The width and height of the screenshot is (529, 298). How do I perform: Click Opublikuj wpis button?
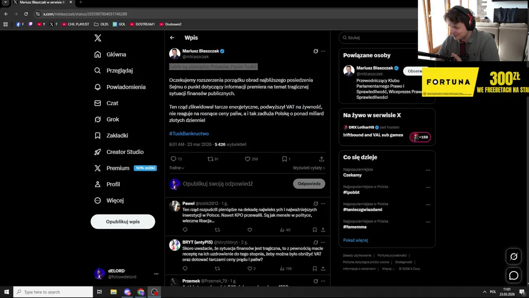123,221
